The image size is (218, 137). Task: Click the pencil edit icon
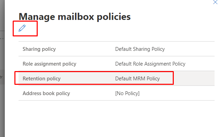click(x=22, y=28)
